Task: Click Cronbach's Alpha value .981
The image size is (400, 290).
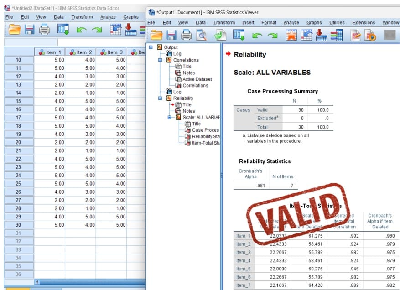Action: 261,186
